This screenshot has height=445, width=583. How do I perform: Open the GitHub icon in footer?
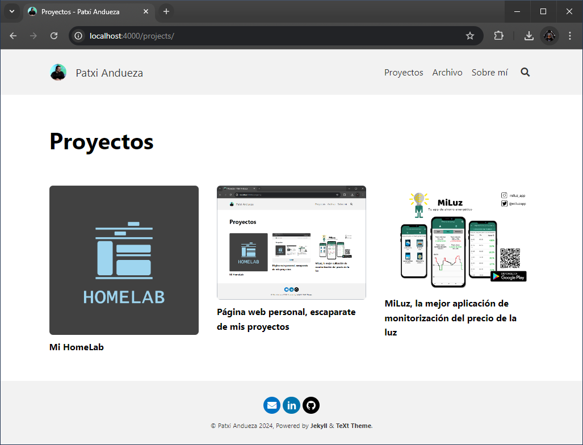pyautogui.click(x=311, y=405)
